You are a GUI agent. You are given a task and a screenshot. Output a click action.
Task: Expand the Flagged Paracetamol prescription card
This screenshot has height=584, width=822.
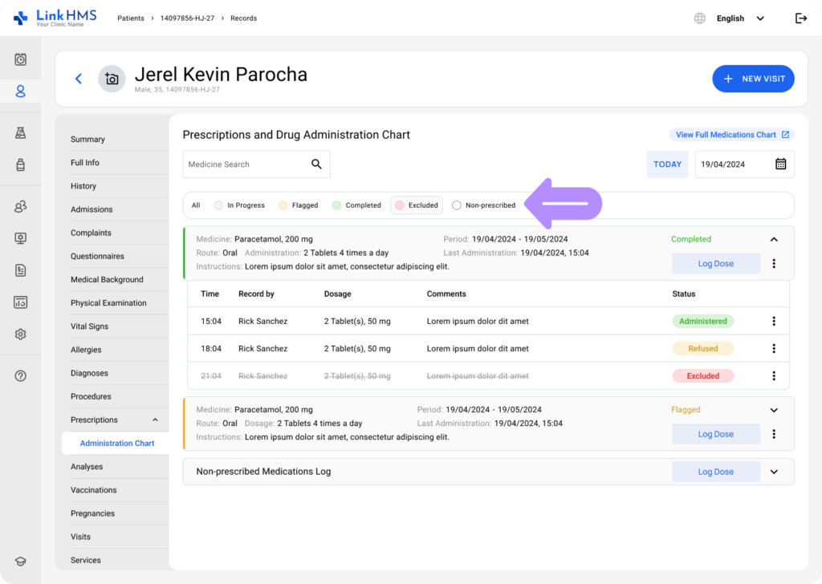[774, 410]
